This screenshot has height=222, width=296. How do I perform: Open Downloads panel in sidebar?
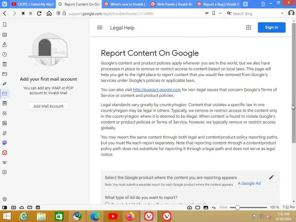tap(5, 45)
